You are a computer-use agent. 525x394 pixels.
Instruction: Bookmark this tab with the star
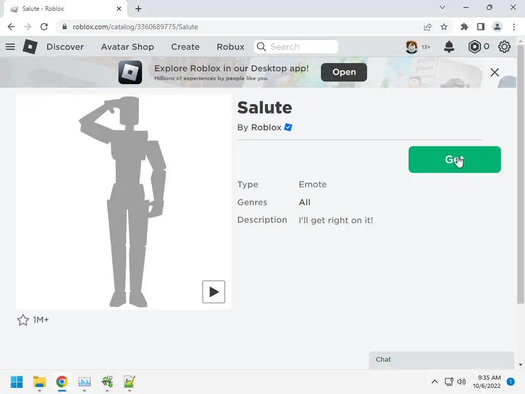coord(444,27)
